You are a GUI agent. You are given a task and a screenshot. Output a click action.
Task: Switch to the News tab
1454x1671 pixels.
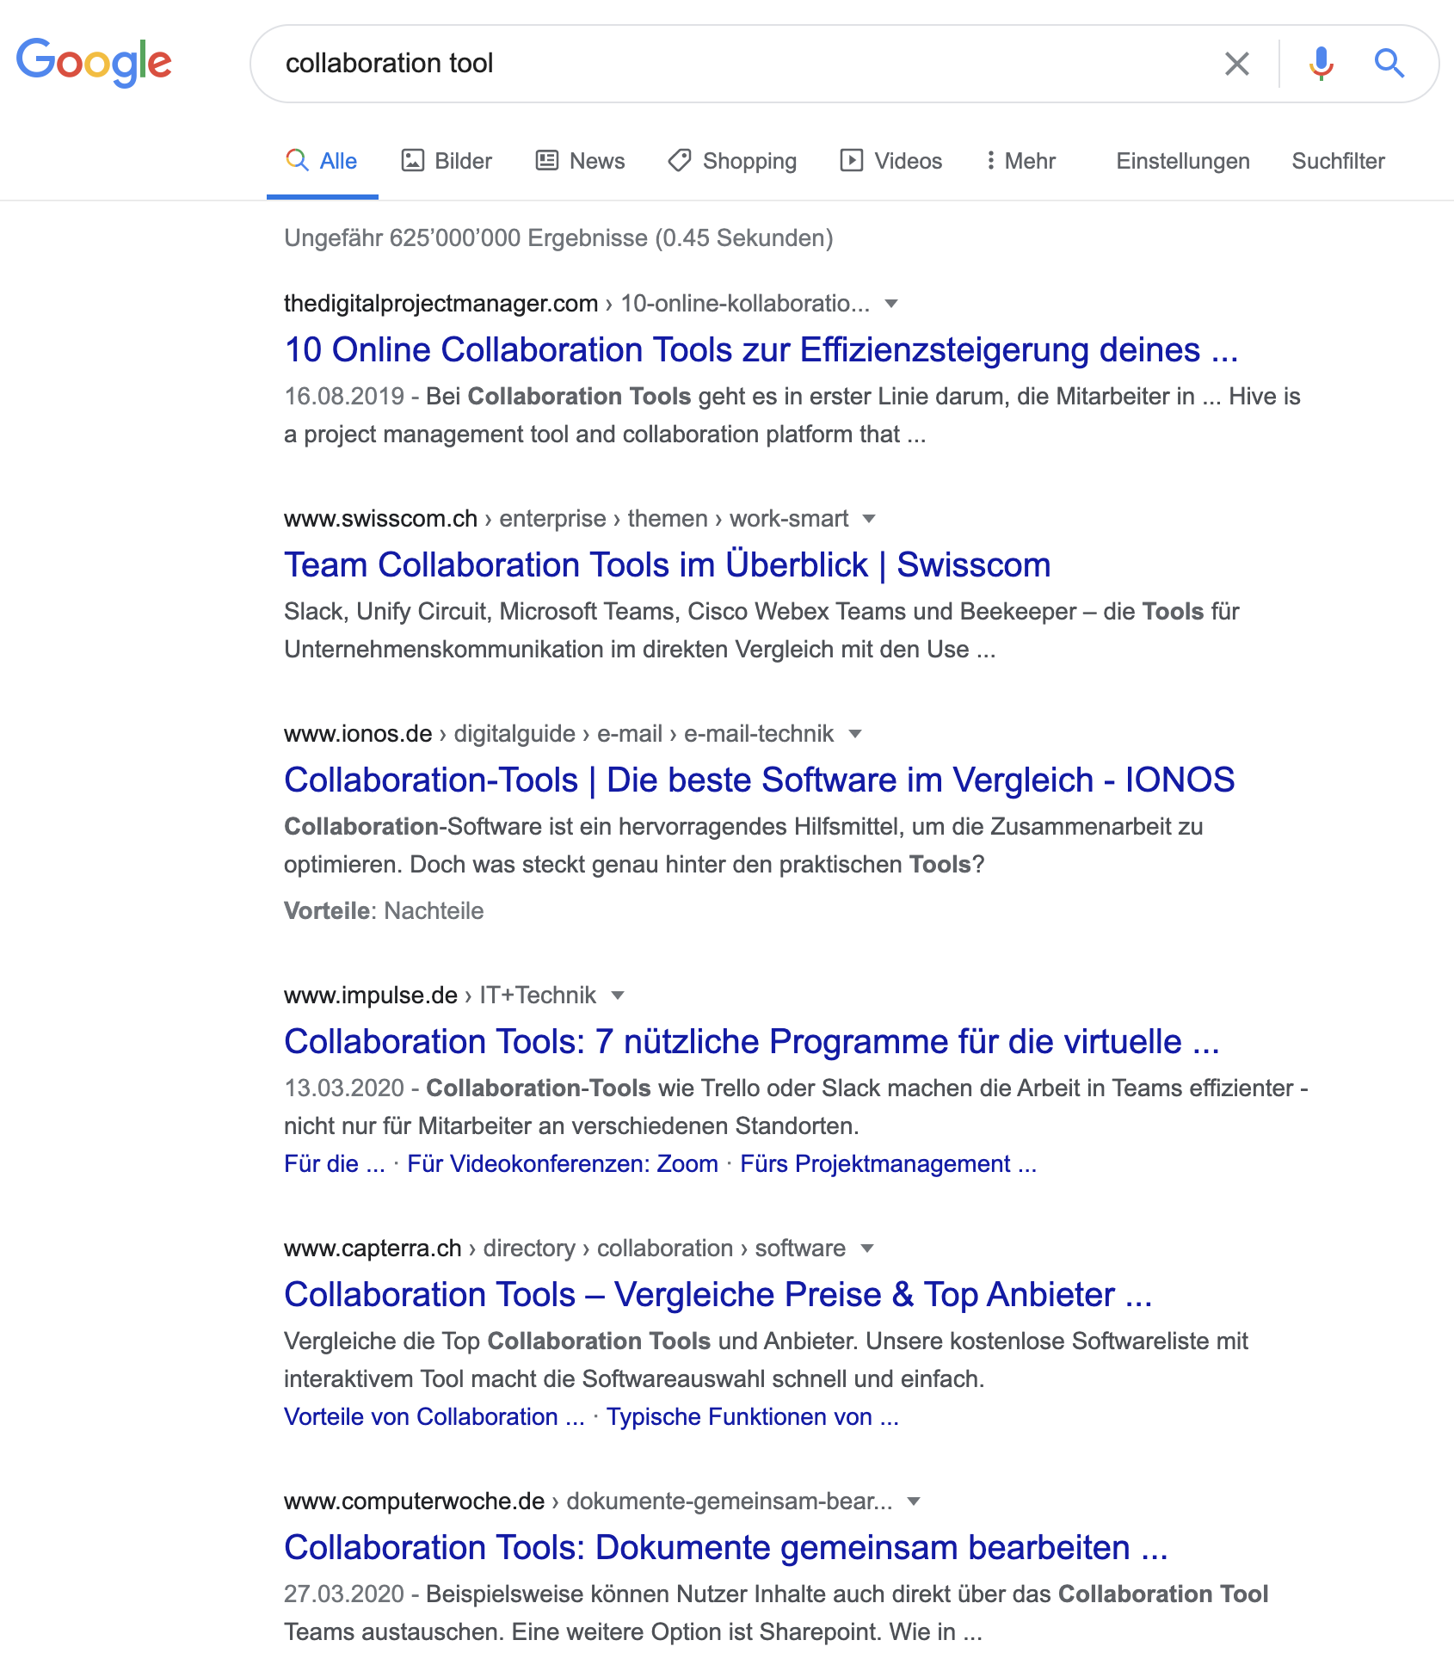[580, 161]
